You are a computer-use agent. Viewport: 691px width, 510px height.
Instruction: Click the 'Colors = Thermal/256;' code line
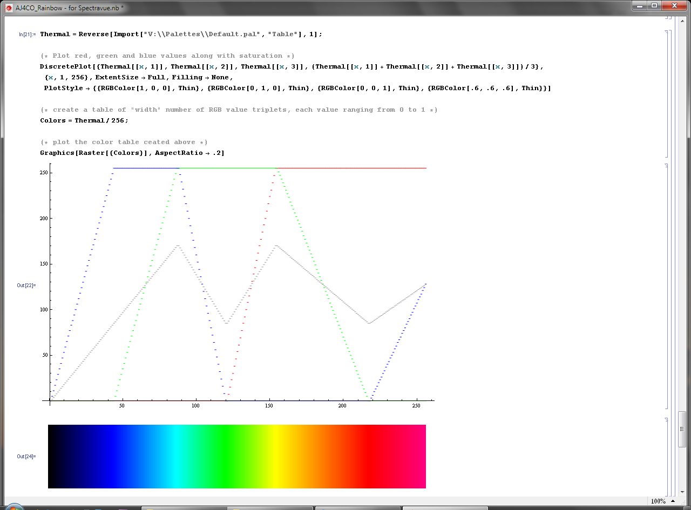(x=84, y=120)
